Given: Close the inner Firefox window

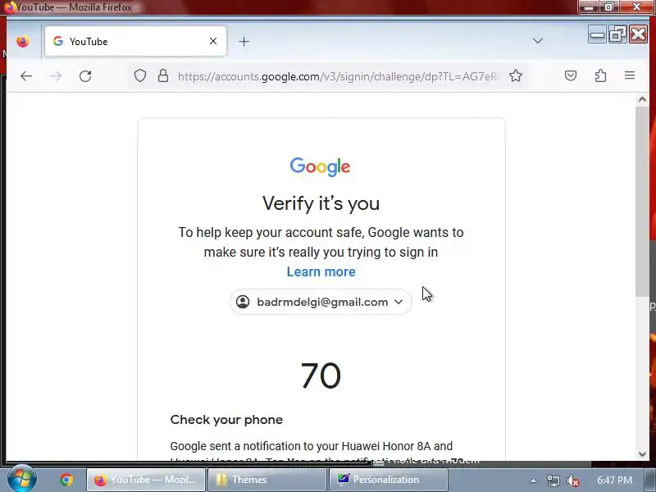Looking at the screenshot, I should pos(638,34).
